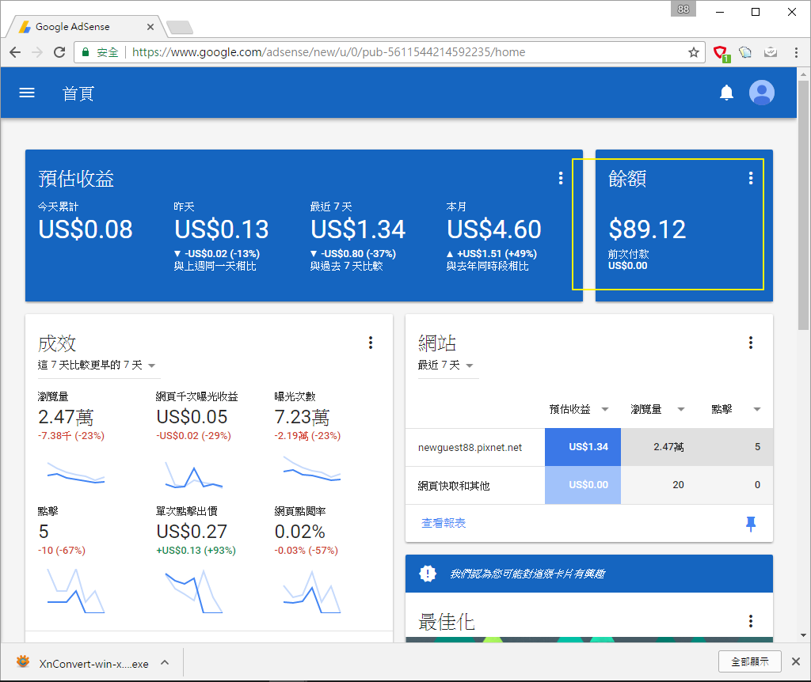The width and height of the screenshot is (811, 682).
Task: Open the account avatar menu
Action: click(x=761, y=93)
